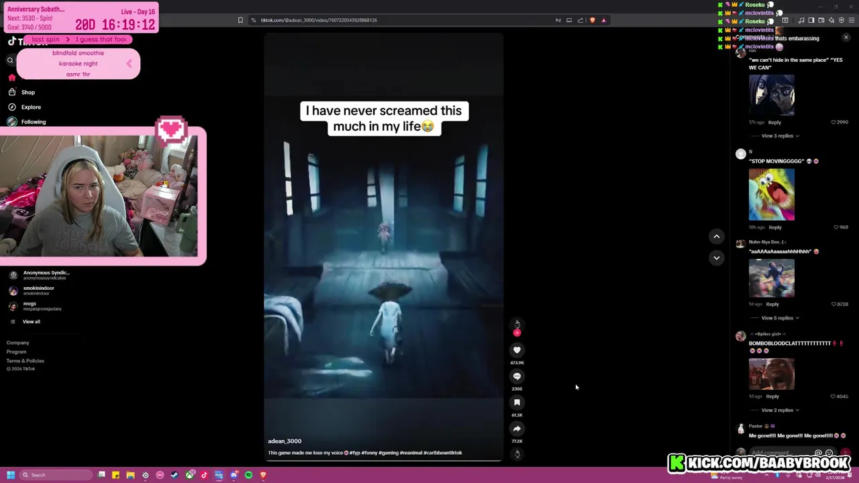Open the Windows Start menu

coord(11,475)
